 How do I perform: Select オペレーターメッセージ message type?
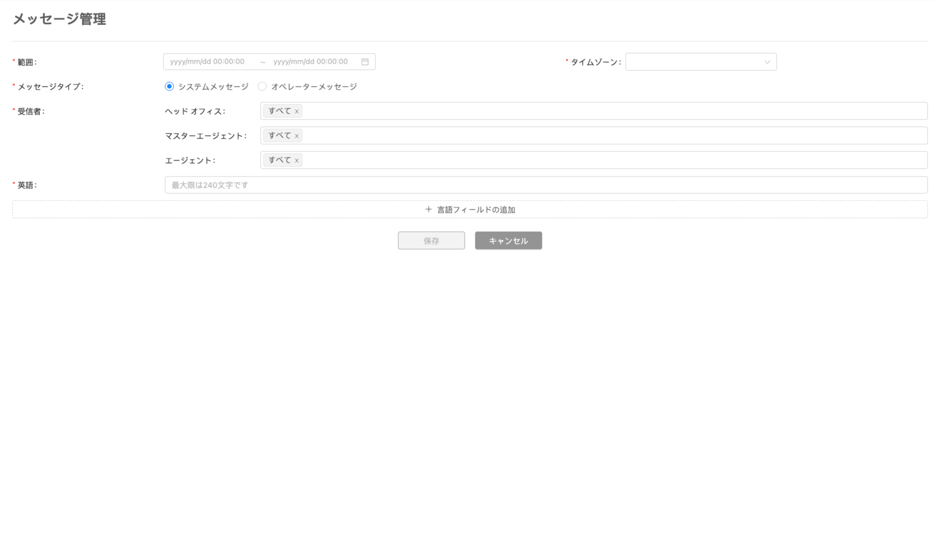(262, 86)
